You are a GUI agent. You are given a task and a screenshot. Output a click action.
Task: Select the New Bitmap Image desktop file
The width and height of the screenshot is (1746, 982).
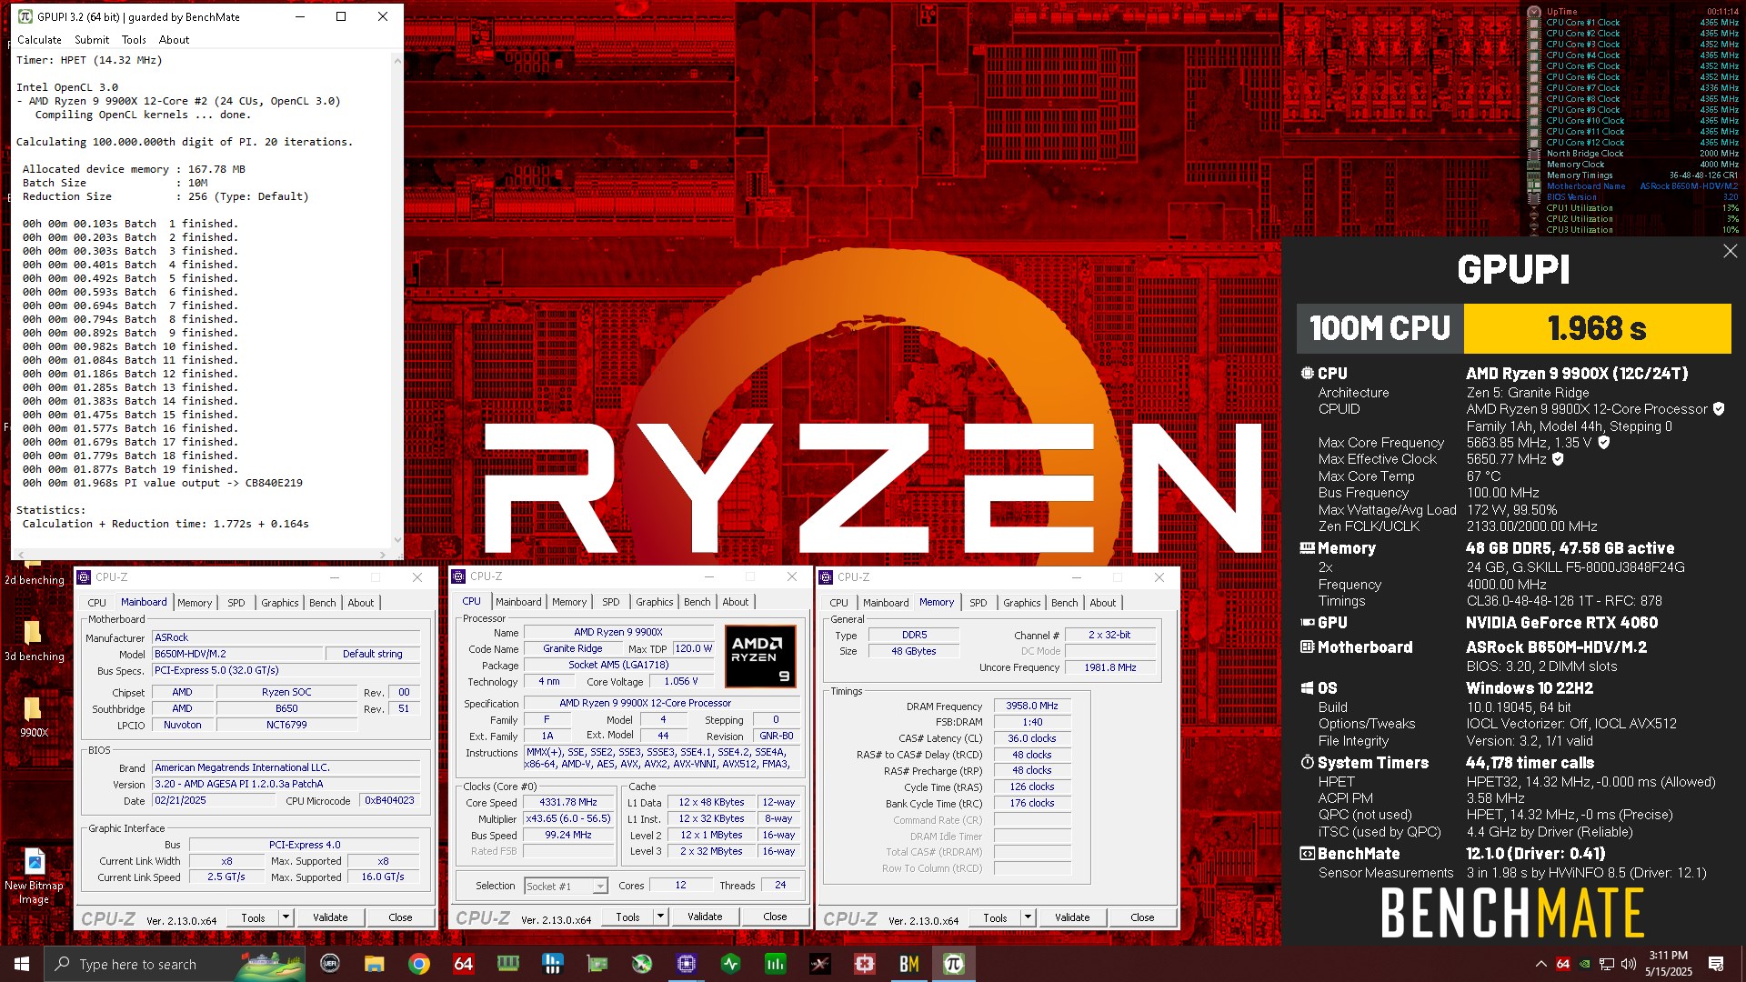pos(34,877)
